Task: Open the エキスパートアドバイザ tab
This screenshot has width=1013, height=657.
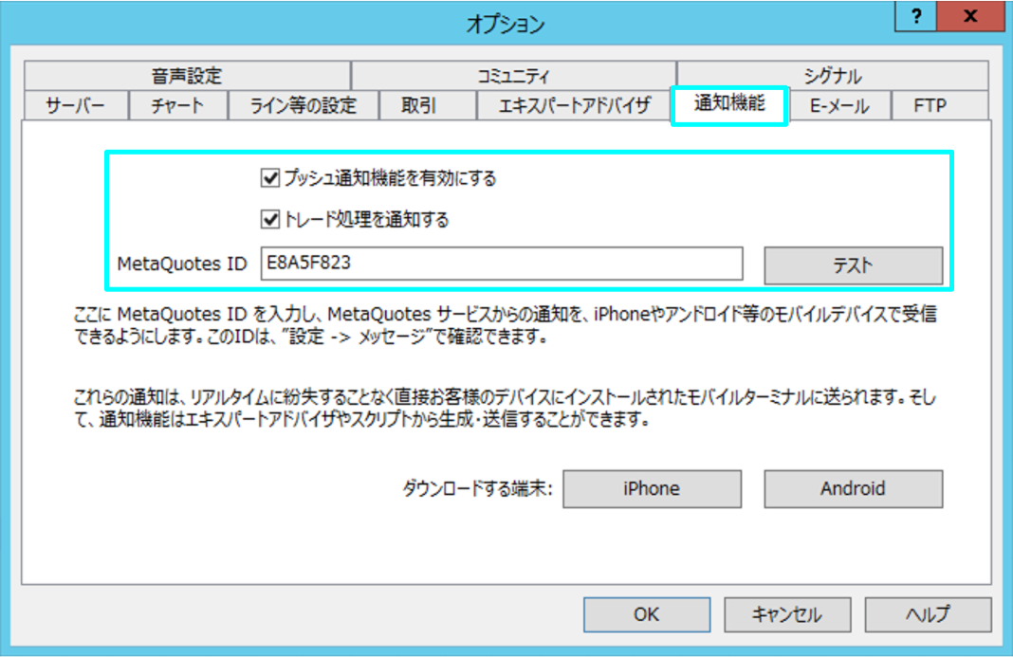Action: pos(574,105)
